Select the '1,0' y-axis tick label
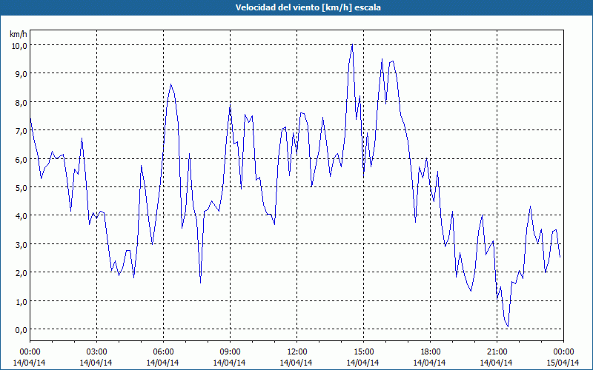This screenshot has width=593, height=370. pos(21,301)
